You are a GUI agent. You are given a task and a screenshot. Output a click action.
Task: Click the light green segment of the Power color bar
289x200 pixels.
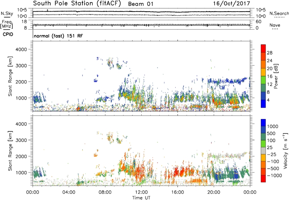pos(263,80)
